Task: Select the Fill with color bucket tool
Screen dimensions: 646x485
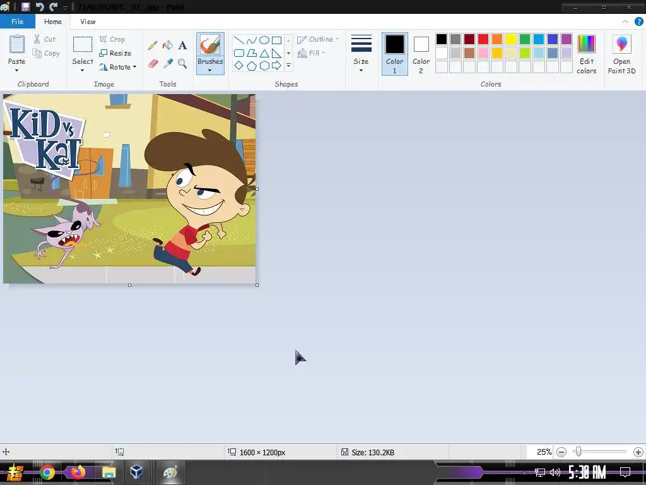Action: 168,45
